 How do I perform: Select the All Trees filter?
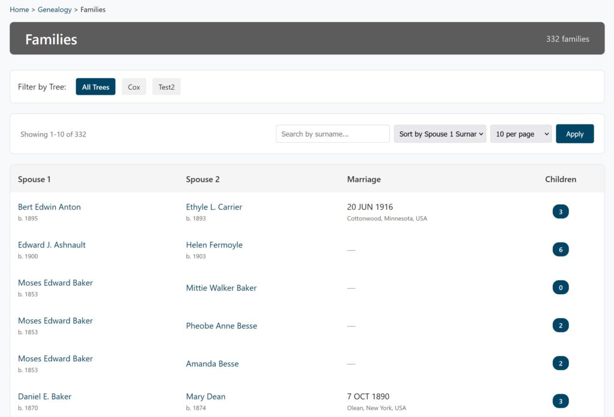(95, 87)
